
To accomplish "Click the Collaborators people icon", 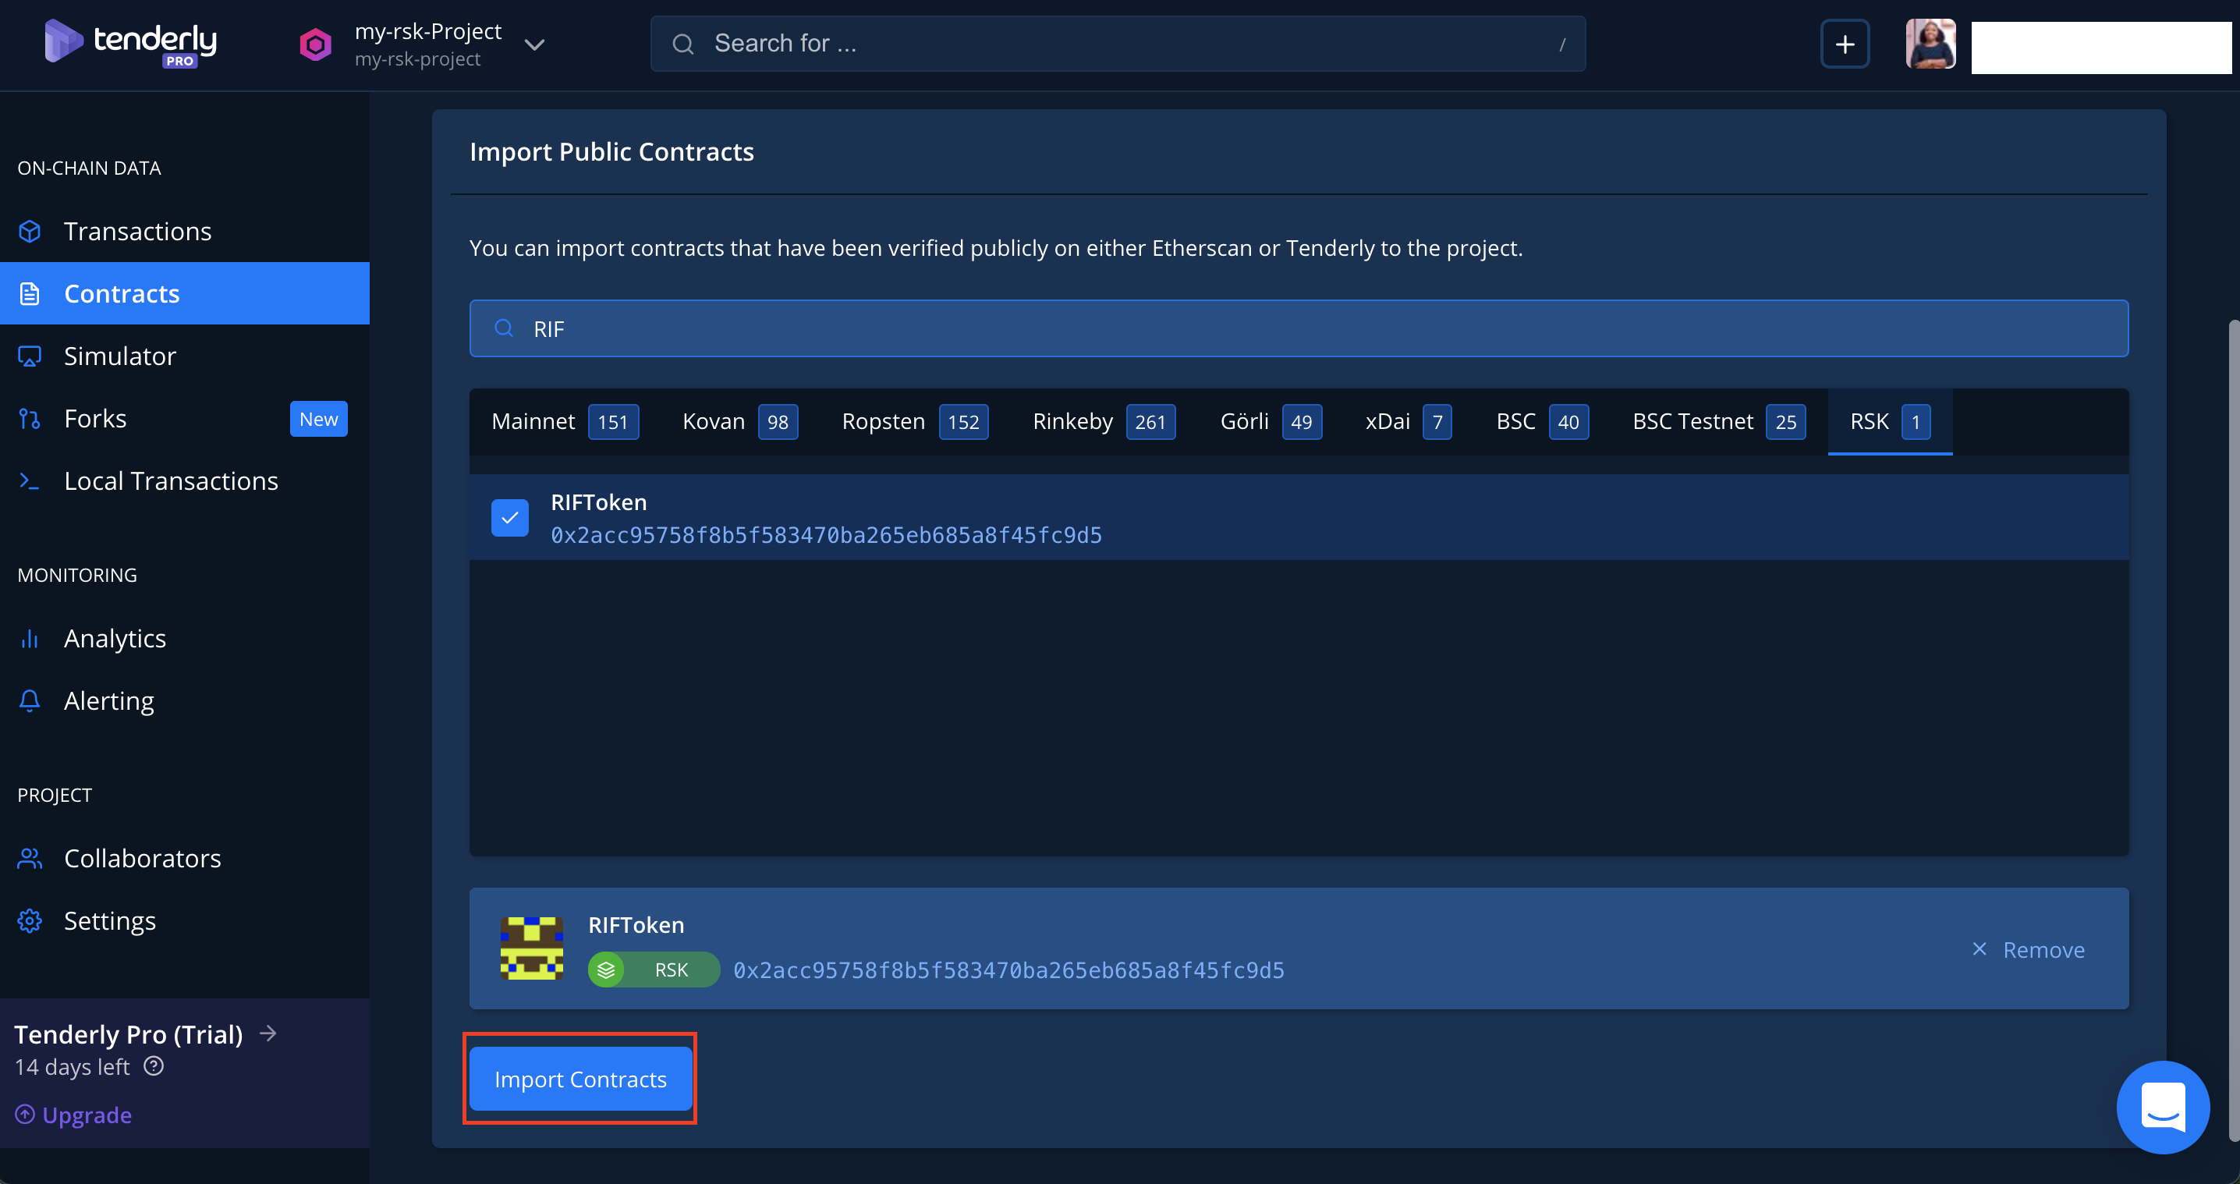I will 30,858.
